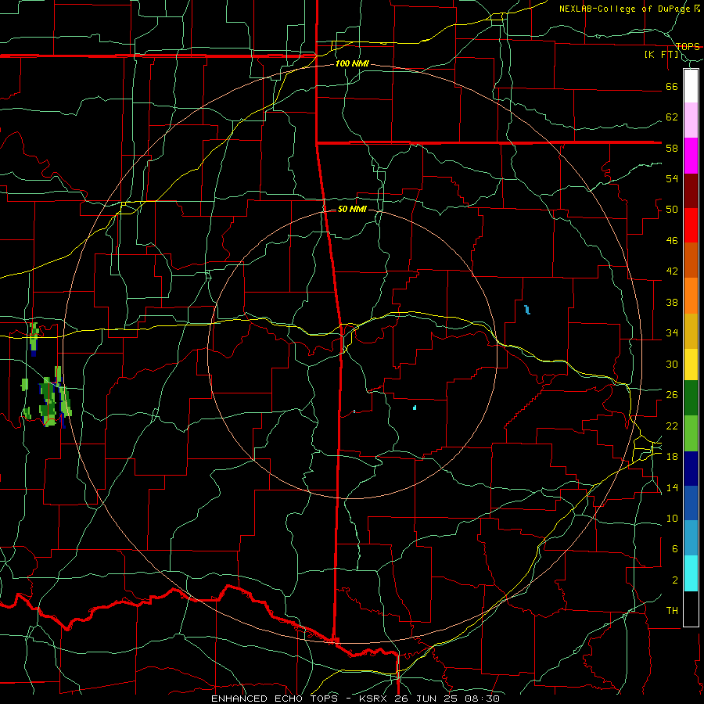Click the legend value 62
Viewport: 704px width, 704px height.
tap(672, 117)
